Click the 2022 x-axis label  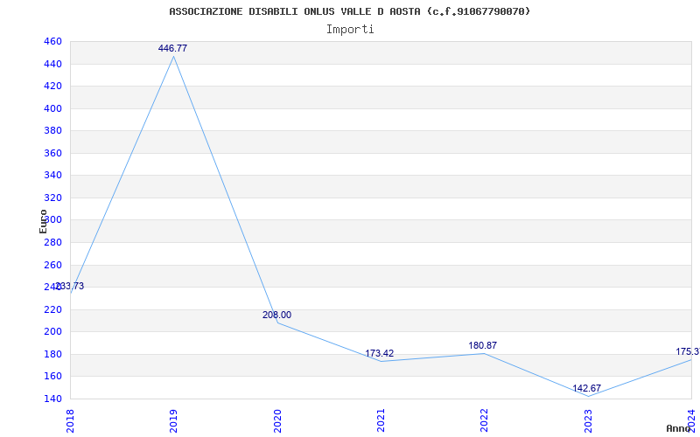pyautogui.click(x=485, y=421)
